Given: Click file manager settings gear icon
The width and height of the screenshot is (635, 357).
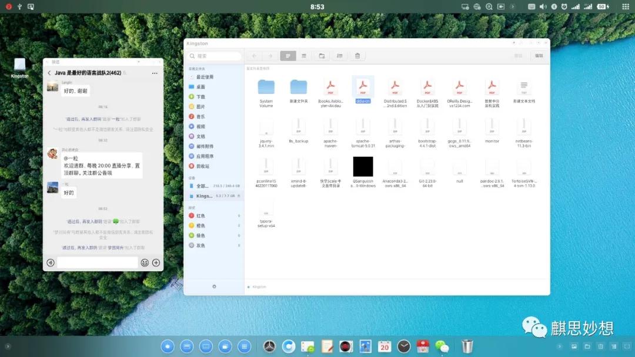Looking at the screenshot, I should 214,287.
